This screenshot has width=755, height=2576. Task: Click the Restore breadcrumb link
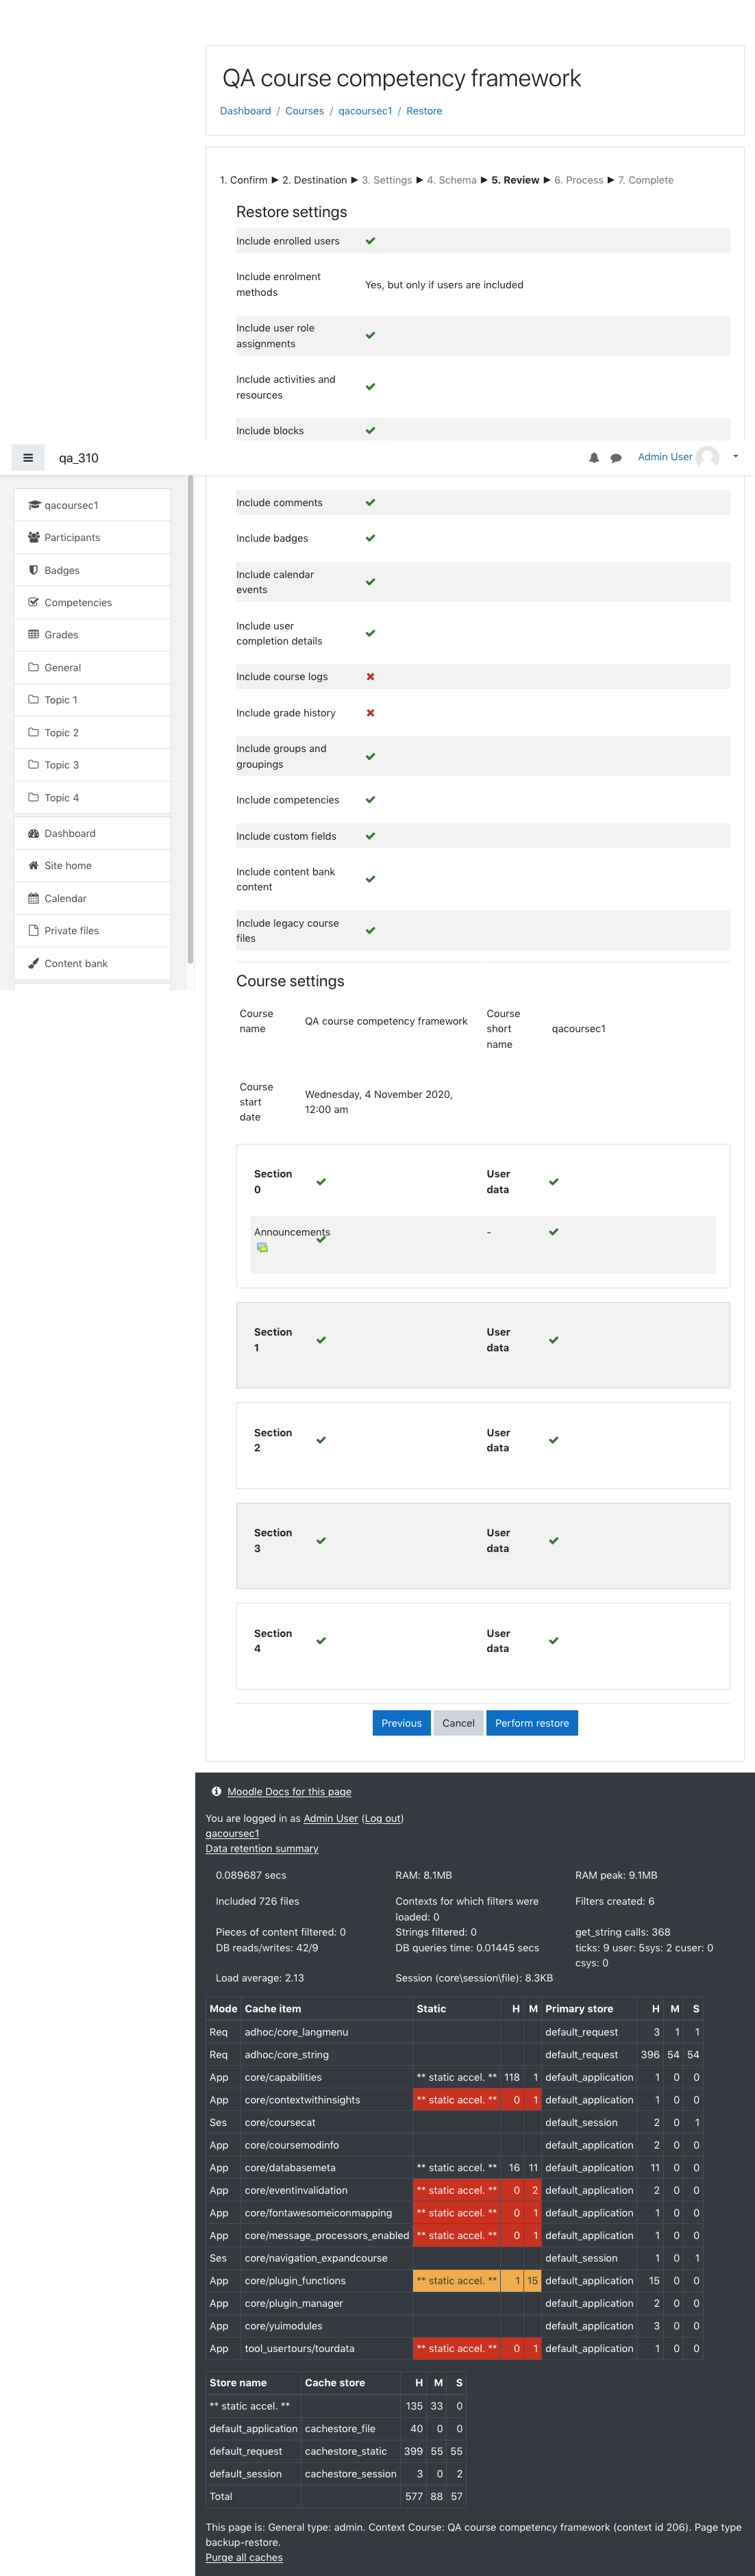tap(424, 111)
